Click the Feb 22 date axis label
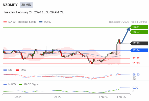Viewport: 149px width, 101px height. [x=57, y=97]
